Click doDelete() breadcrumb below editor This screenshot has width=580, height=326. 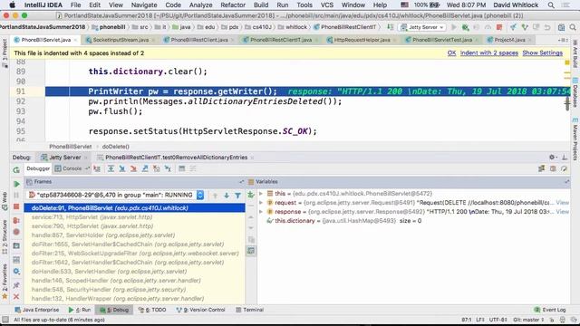tap(116, 147)
